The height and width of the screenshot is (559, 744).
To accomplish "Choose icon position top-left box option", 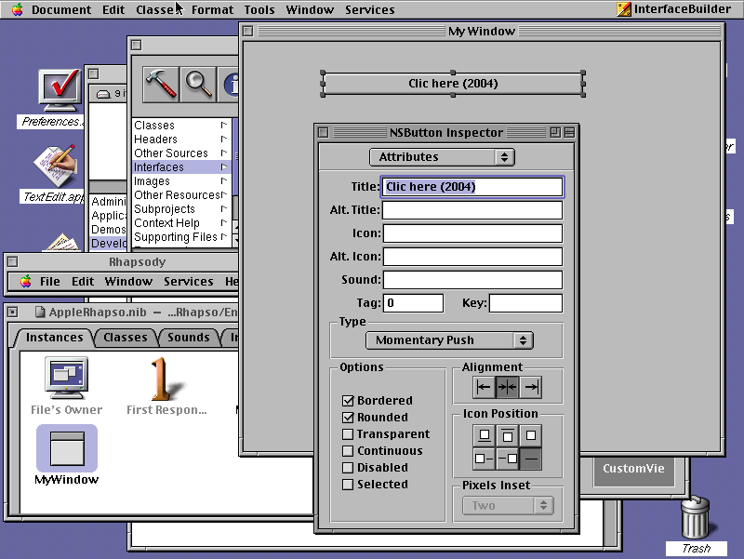I will (x=484, y=435).
